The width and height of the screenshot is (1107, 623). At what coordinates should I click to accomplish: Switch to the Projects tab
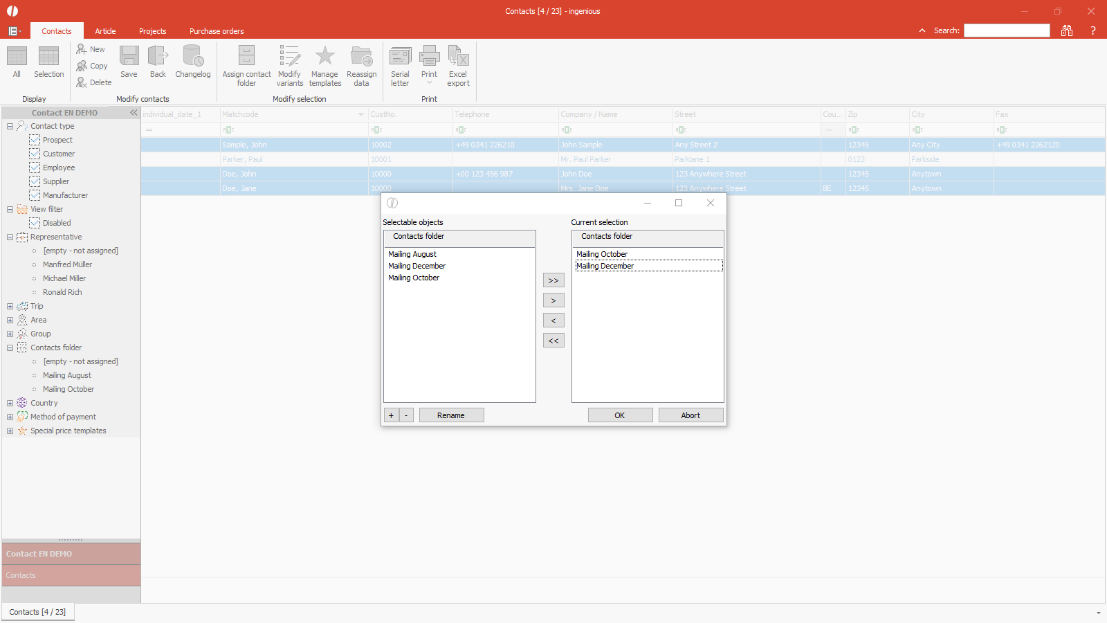click(152, 31)
